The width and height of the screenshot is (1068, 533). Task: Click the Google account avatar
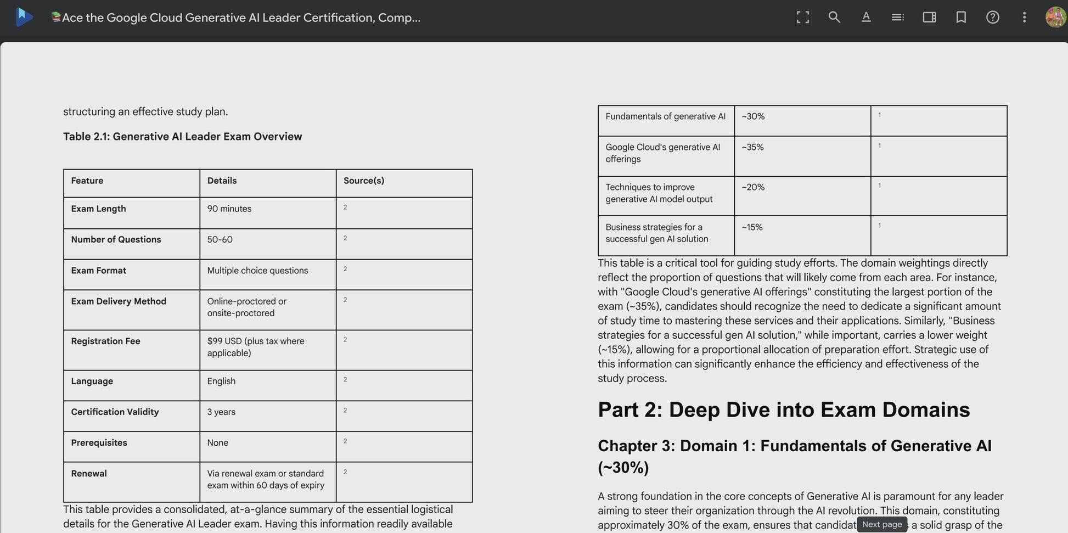pyautogui.click(x=1055, y=17)
